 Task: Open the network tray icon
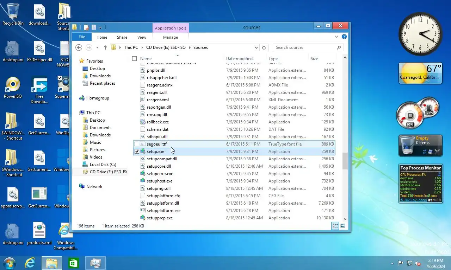point(409,263)
